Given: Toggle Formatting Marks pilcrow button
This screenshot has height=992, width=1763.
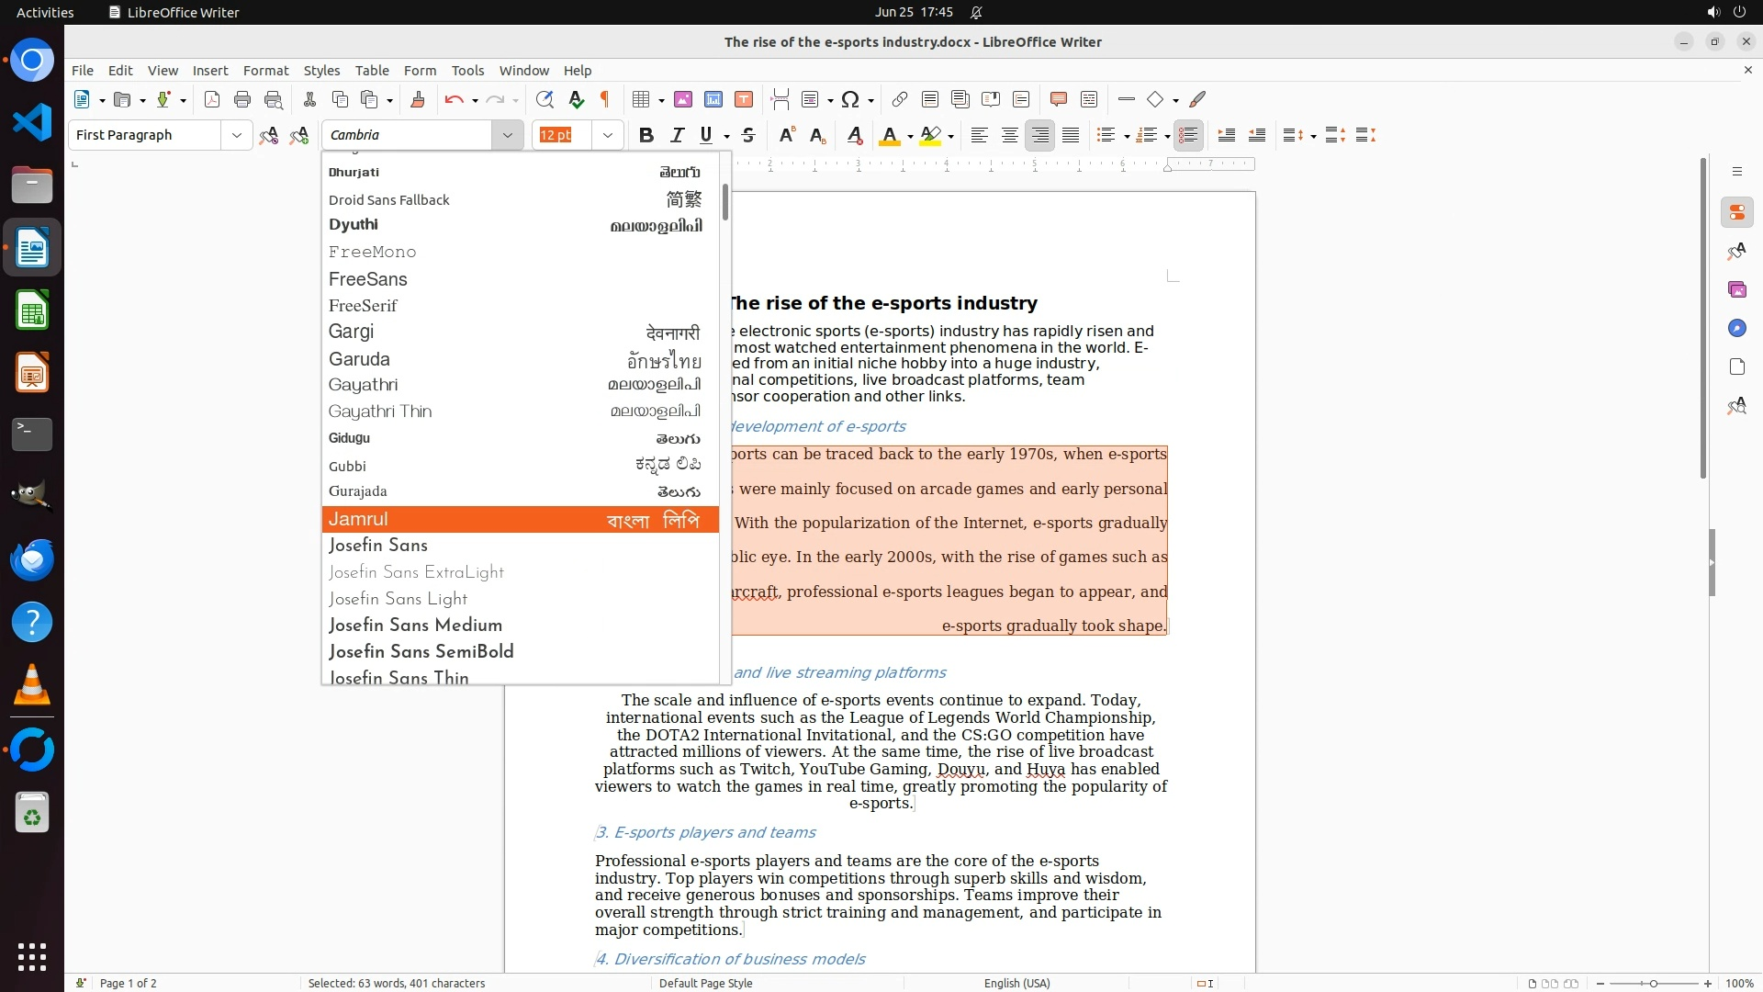Looking at the screenshot, I should [x=605, y=100].
